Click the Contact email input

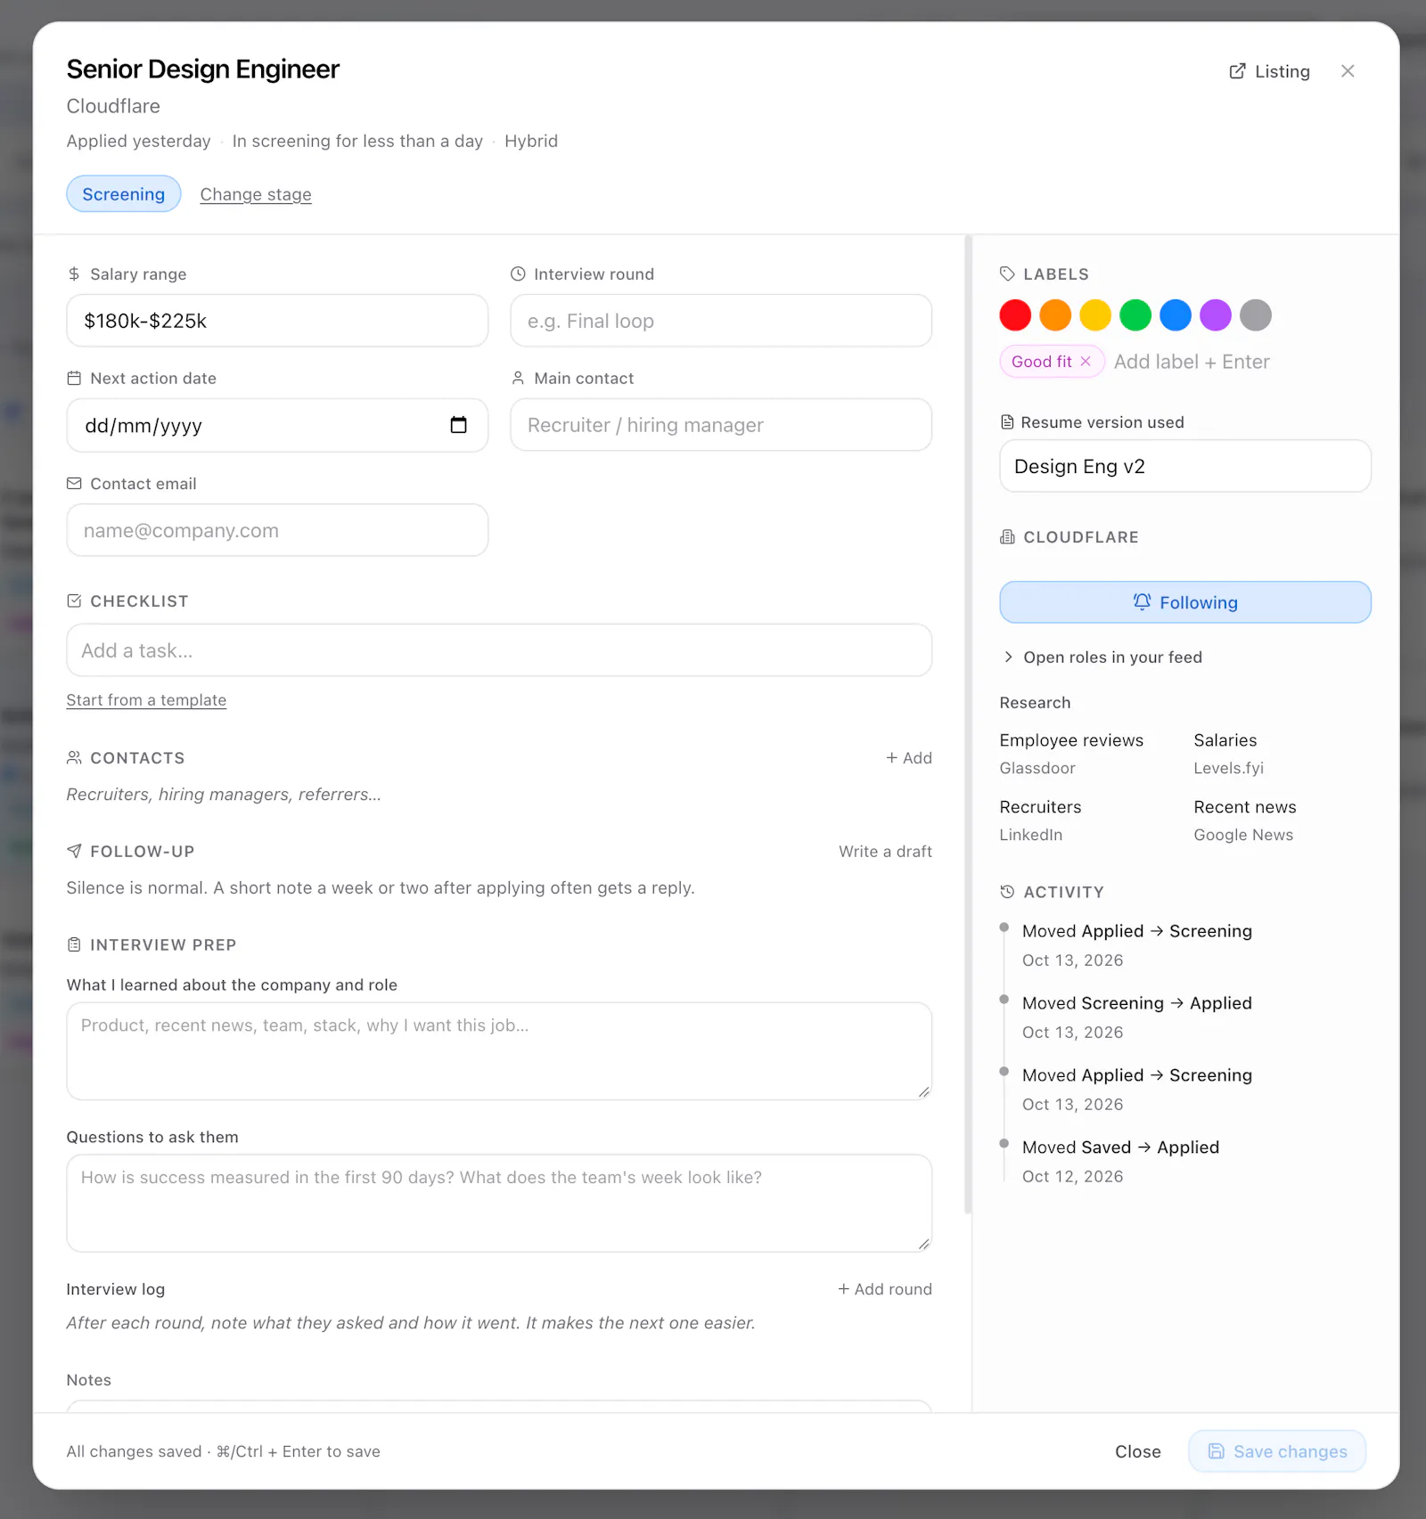(277, 530)
